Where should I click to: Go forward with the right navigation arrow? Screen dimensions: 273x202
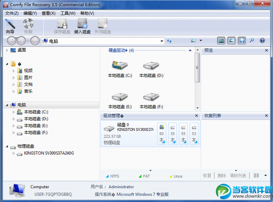21,41
